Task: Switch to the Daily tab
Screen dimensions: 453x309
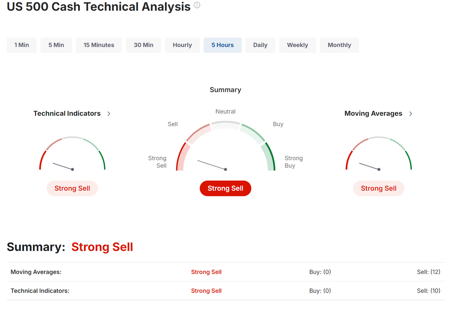Action: [x=260, y=45]
